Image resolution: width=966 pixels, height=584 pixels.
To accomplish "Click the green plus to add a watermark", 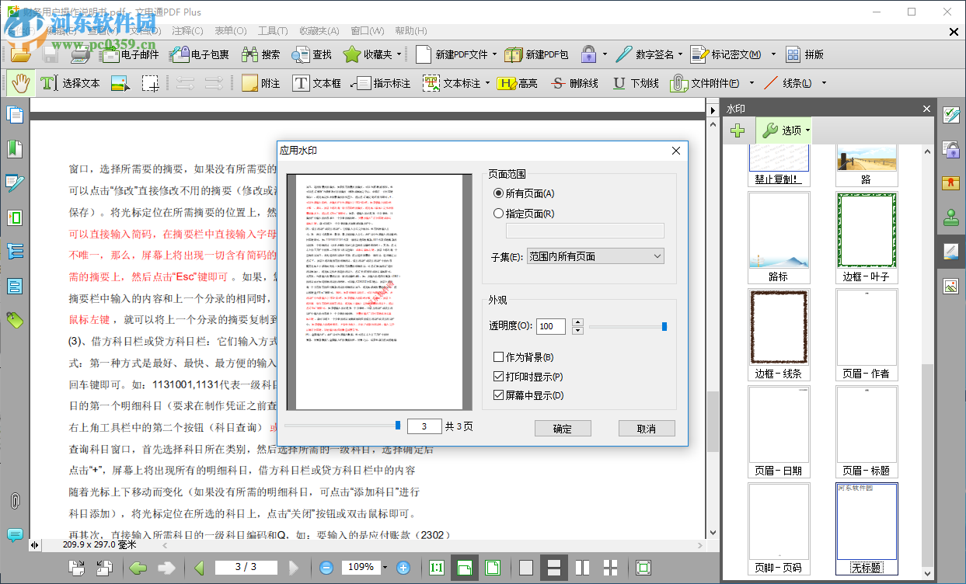I will click(x=738, y=130).
